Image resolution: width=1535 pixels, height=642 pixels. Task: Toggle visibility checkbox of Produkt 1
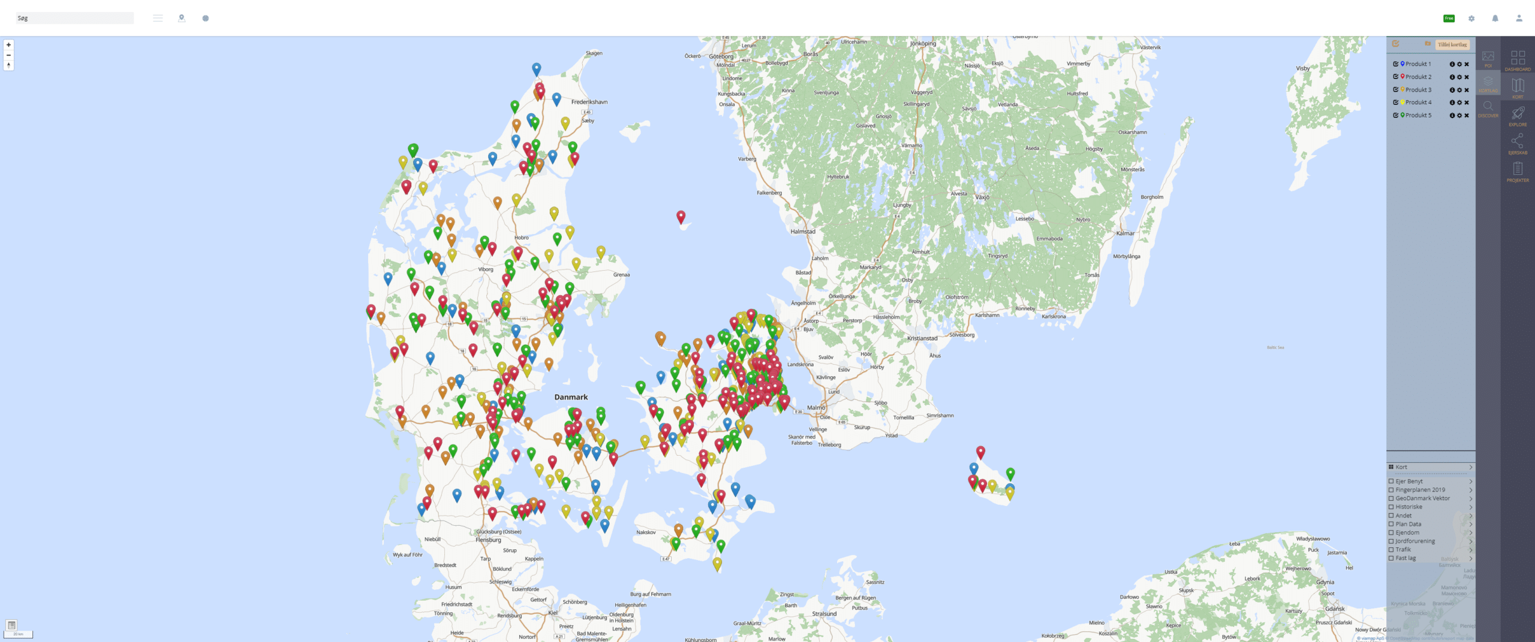click(x=1395, y=64)
